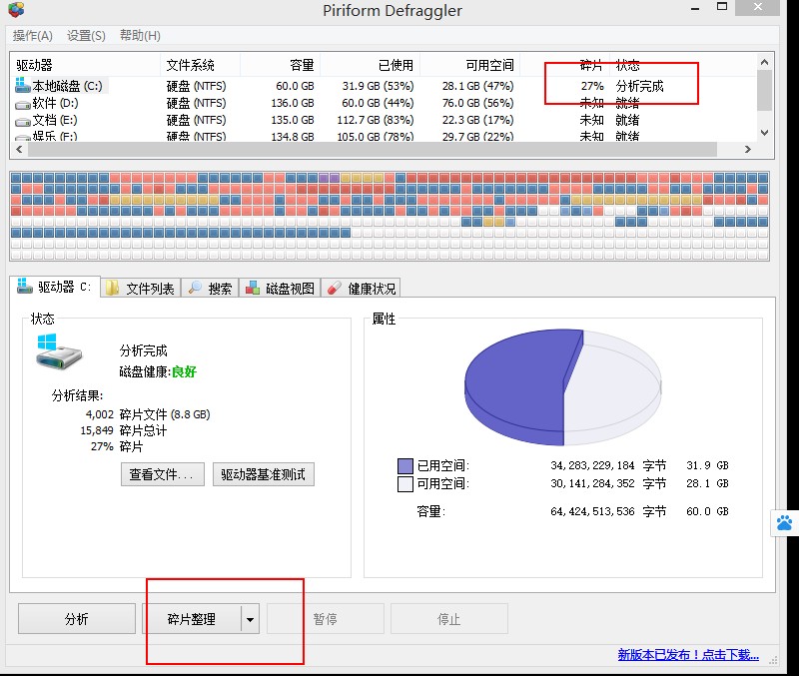Sort by the 碎片 column header
799x676 pixels.
click(564, 65)
